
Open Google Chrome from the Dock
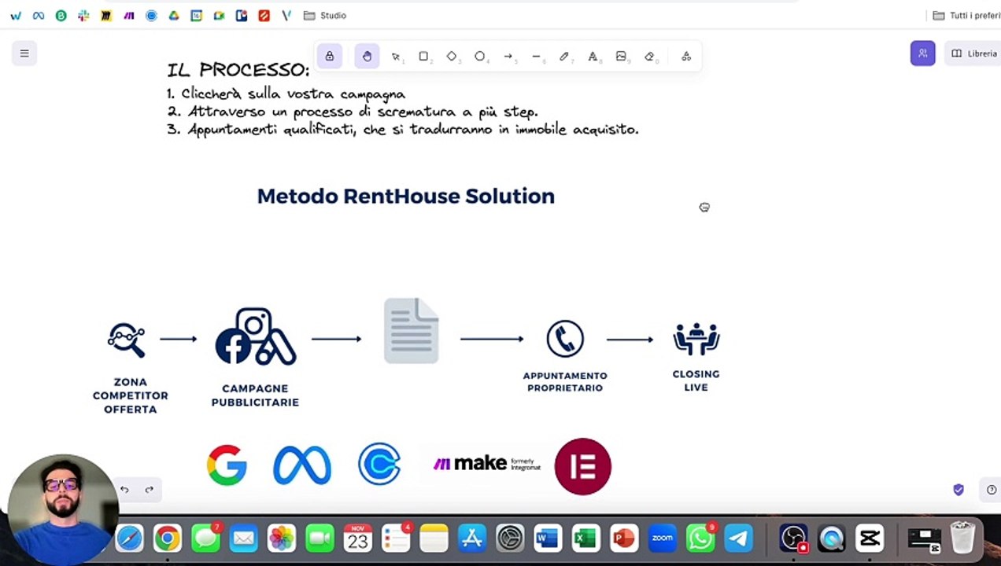[167, 538]
